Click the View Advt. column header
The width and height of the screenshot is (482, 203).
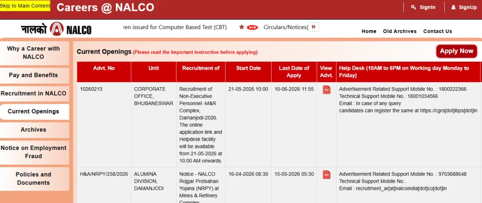coord(327,72)
